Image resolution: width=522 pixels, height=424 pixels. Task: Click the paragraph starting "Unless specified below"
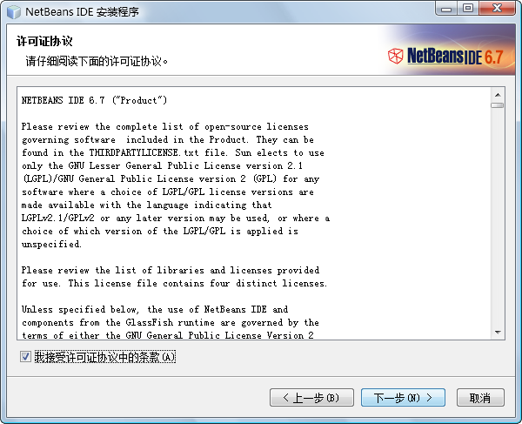click(171, 322)
